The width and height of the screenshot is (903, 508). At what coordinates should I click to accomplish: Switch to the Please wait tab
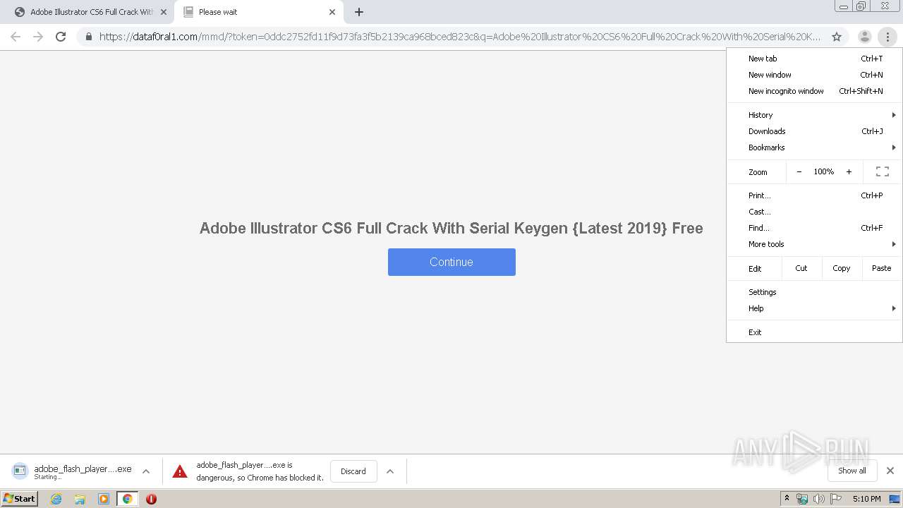(x=259, y=12)
